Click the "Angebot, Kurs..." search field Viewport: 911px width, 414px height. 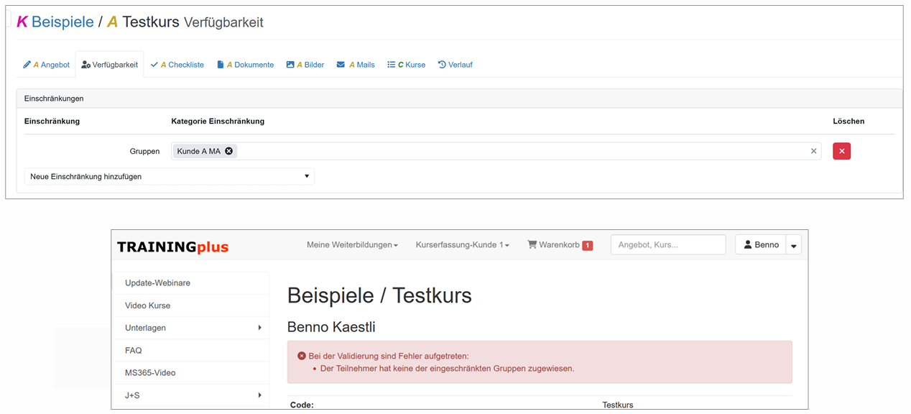(x=667, y=244)
